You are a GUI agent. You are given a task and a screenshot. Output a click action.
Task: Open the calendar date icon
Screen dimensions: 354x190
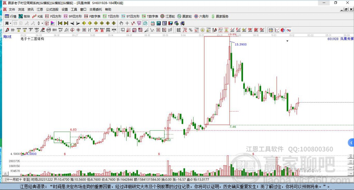click(152, 23)
